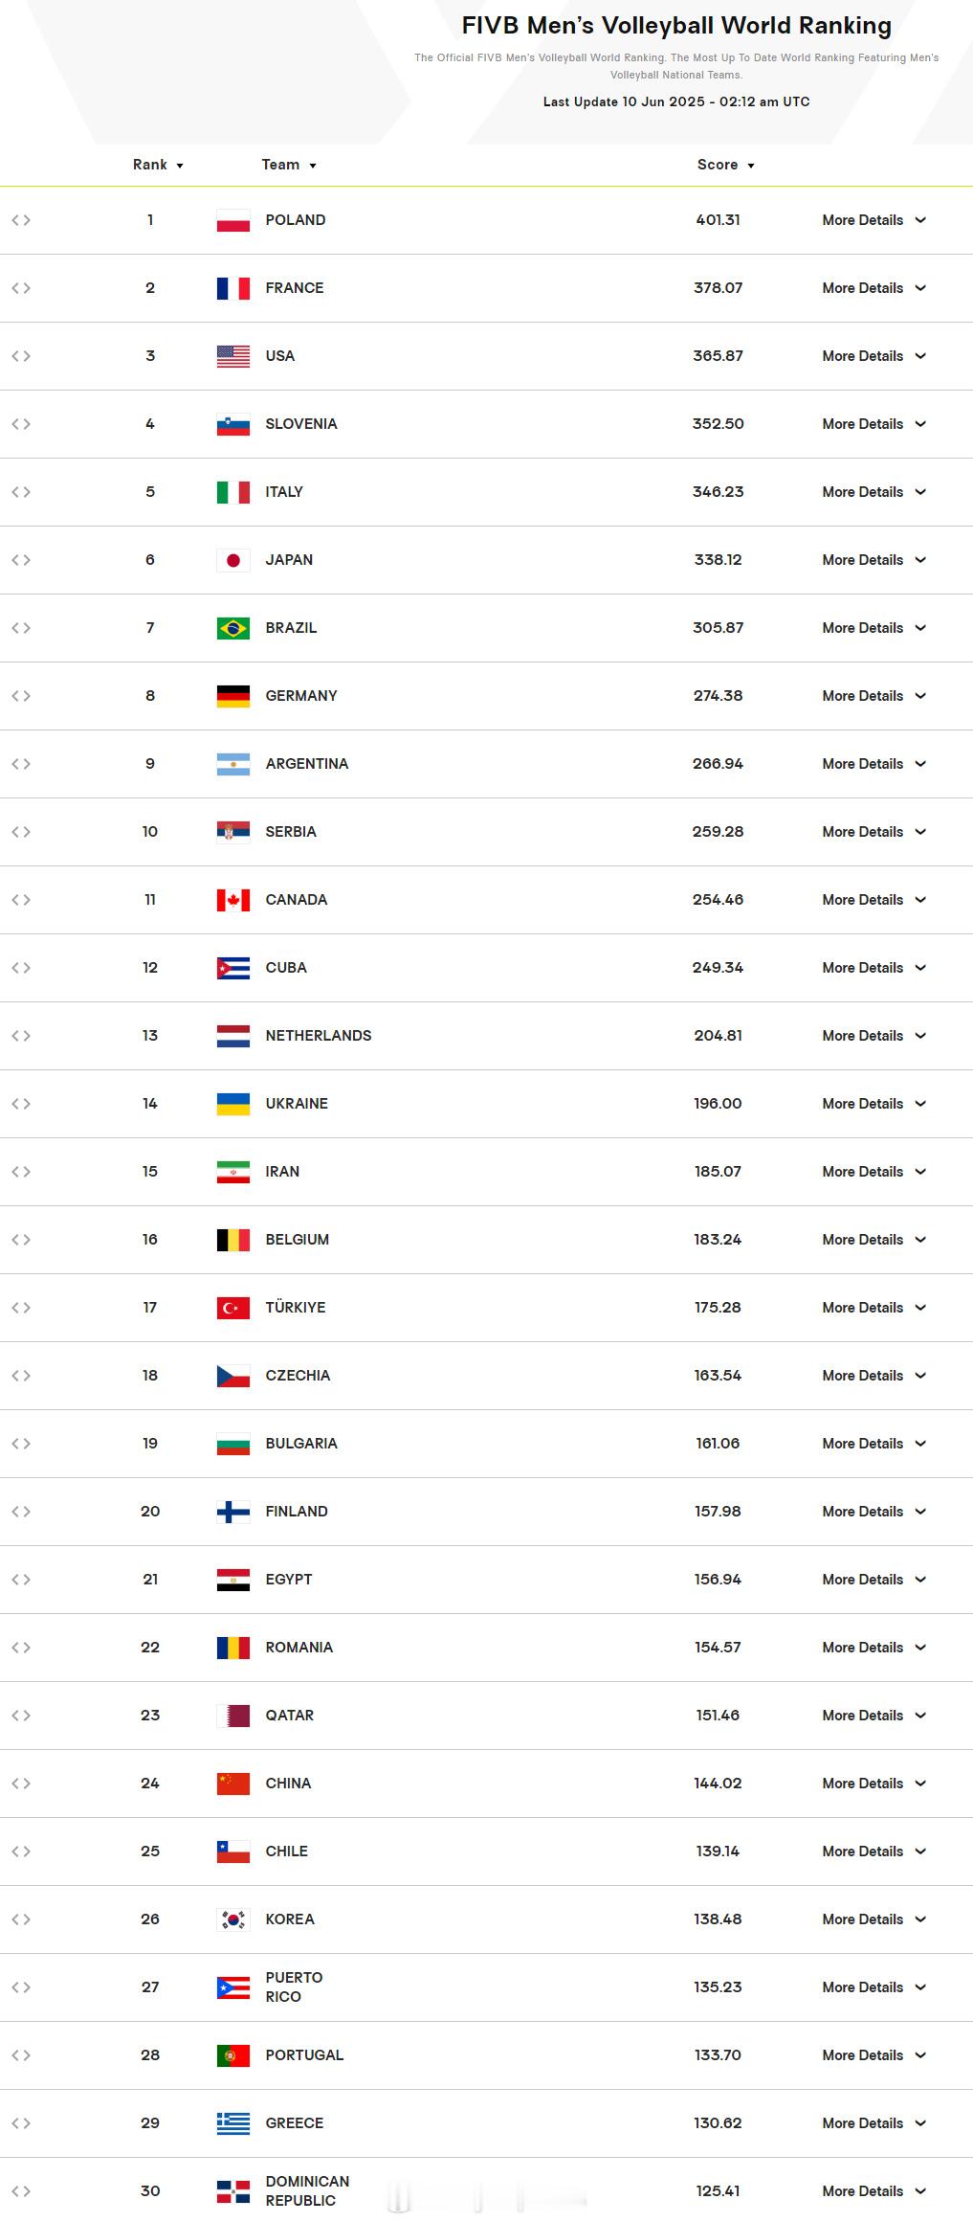Click the Japan flag icon

click(x=233, y=560)
